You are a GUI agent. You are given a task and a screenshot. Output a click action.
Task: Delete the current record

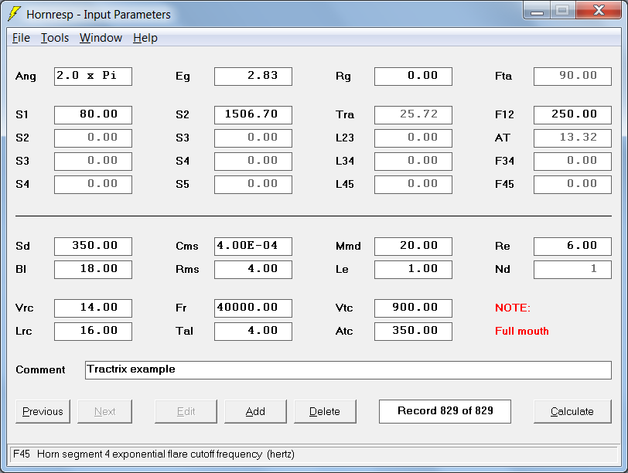pos(325,411)
